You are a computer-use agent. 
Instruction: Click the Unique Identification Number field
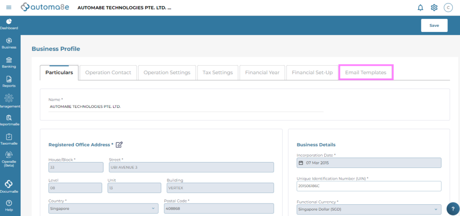[x=369, y=186]
